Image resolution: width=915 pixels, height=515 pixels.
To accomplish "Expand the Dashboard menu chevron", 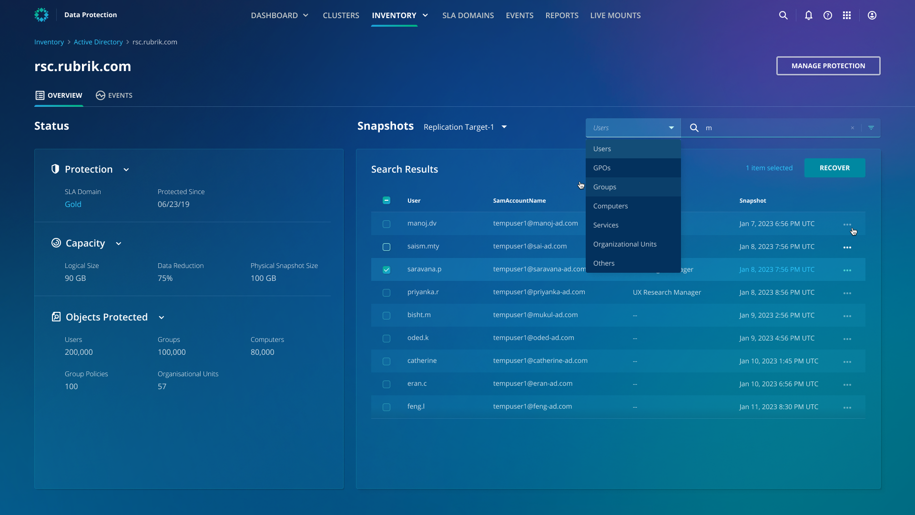I will click(x=306, y=15).
